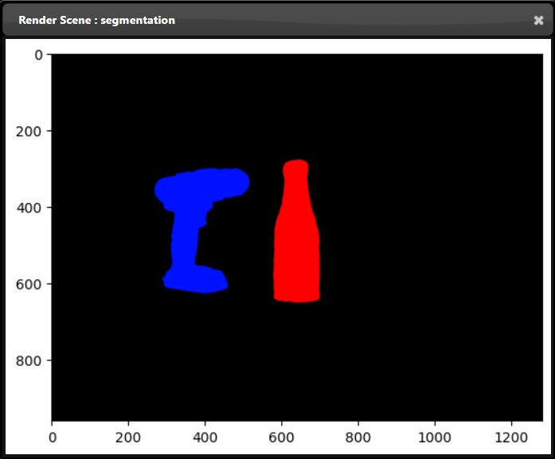The image size is (555, 459).
Task: Click the x-axis tick label 400
Action: pos(205,436)
